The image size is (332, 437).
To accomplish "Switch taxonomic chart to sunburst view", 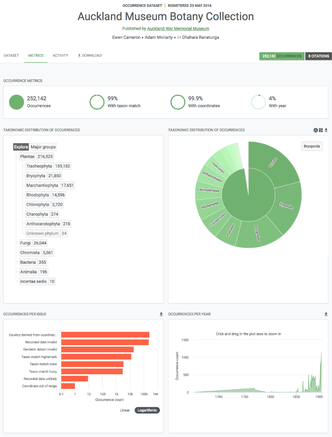I will click(x=315, y=130).
